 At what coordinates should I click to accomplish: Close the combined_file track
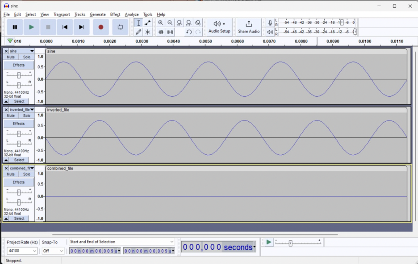tap(6, 168)
